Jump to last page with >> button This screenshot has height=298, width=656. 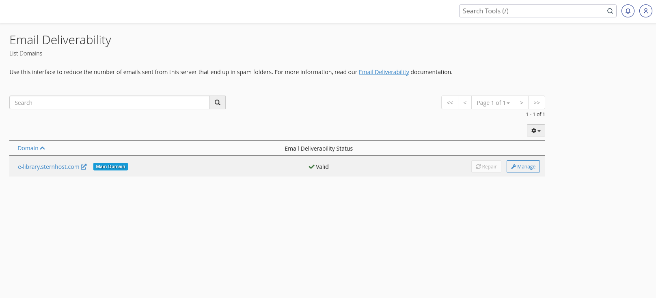[x=537, y=103]
